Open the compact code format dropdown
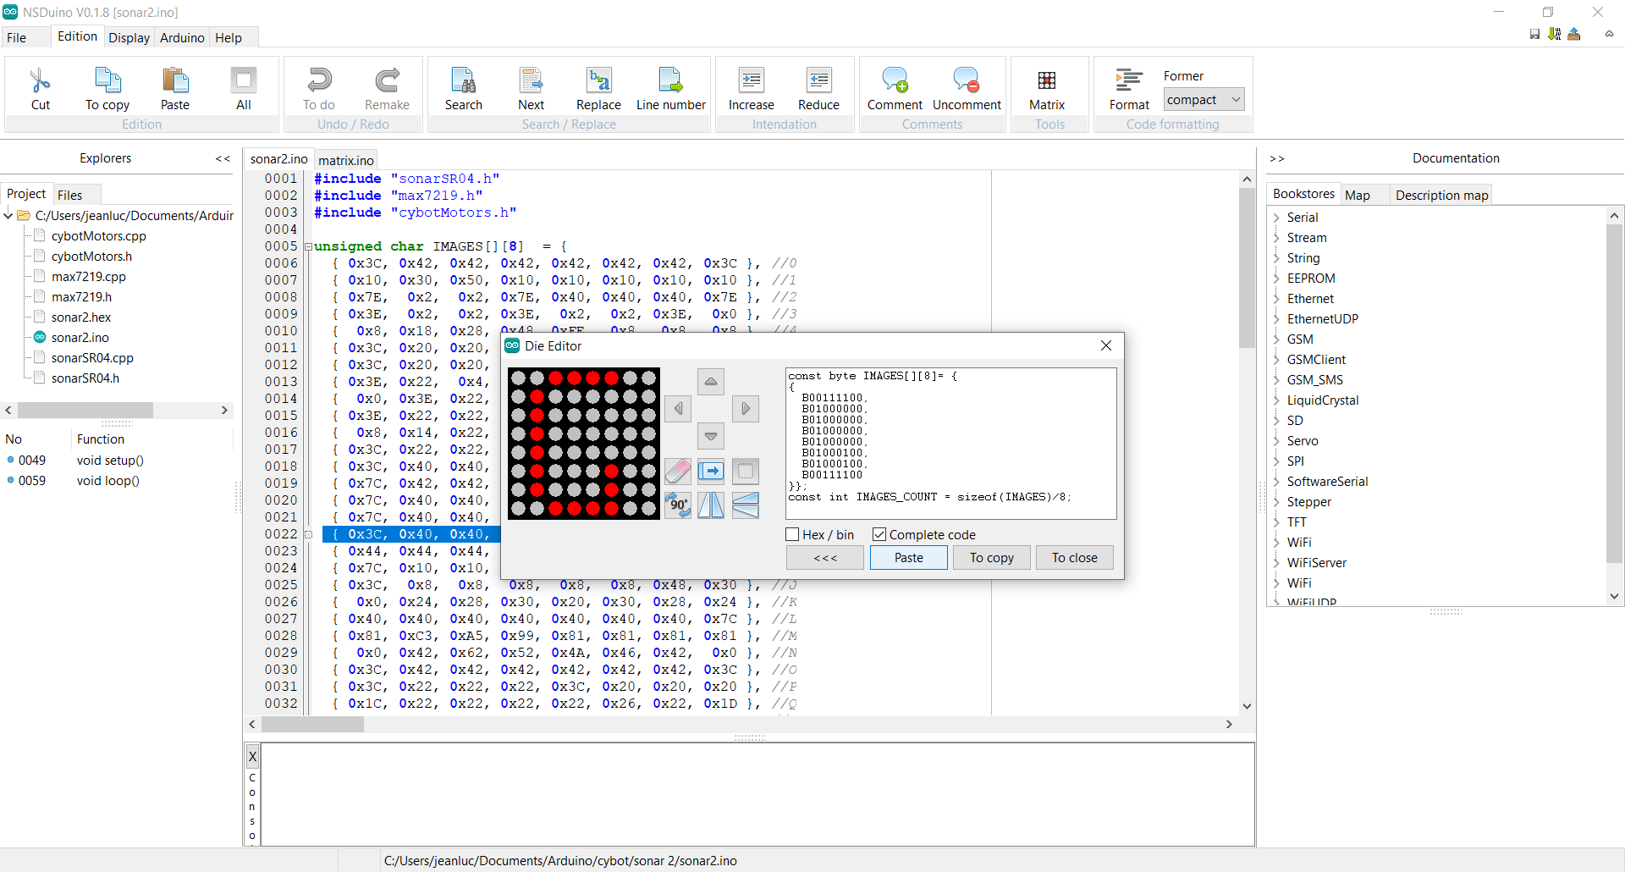 tap(1204, 100)
